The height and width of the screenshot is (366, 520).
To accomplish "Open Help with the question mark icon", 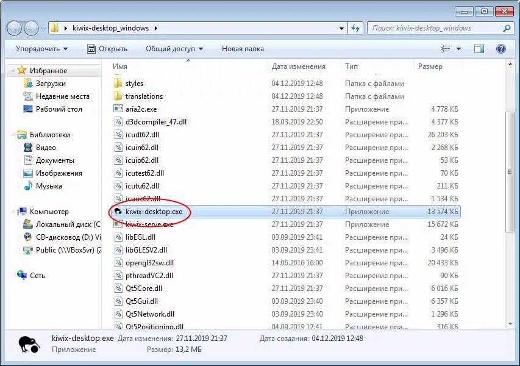I will point(500,49).
